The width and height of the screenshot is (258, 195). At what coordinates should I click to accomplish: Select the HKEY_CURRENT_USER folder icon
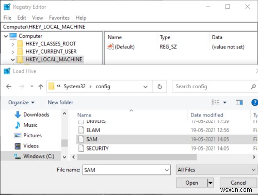20,52
